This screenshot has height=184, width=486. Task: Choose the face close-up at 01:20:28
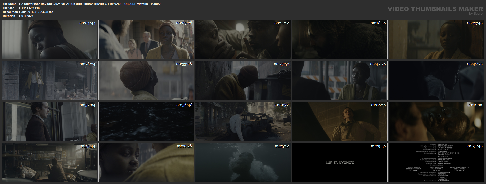pos(146,163)
